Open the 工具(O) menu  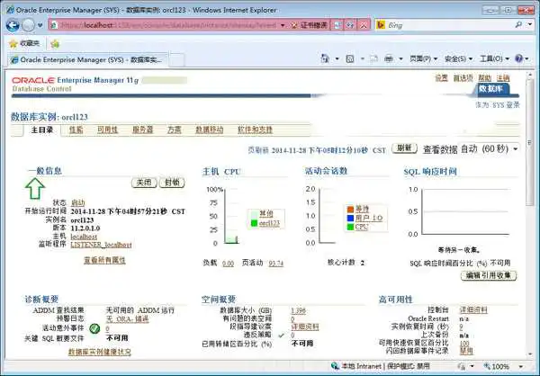(494, 58)
